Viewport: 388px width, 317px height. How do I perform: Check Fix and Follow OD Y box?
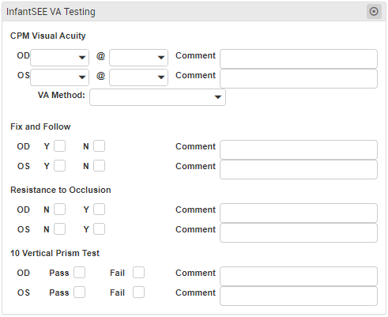(59, 146)
